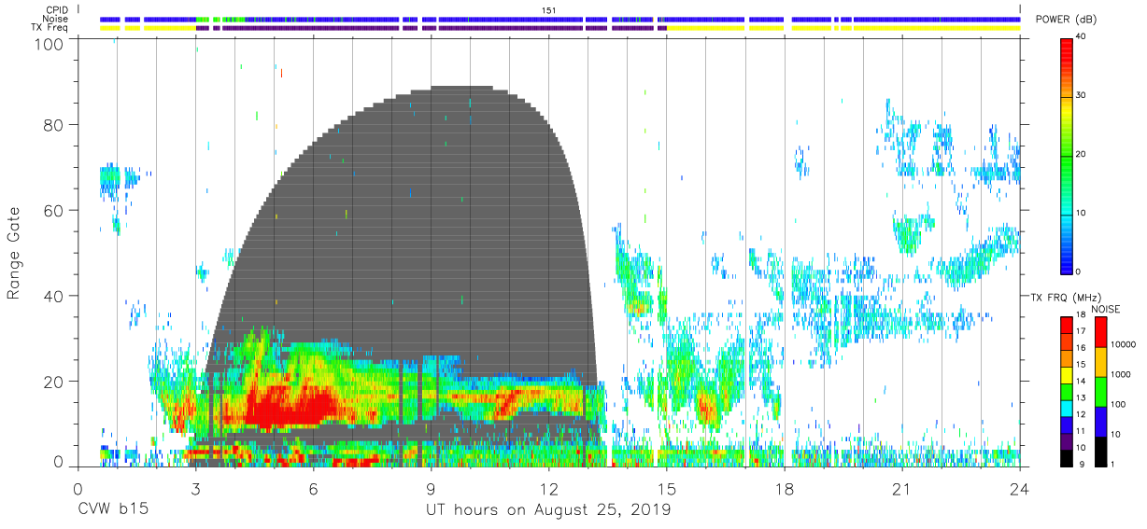Click the y-axis tick label '80'
The height and width of the screenshot is (529, 1147).
pos(53,125)
